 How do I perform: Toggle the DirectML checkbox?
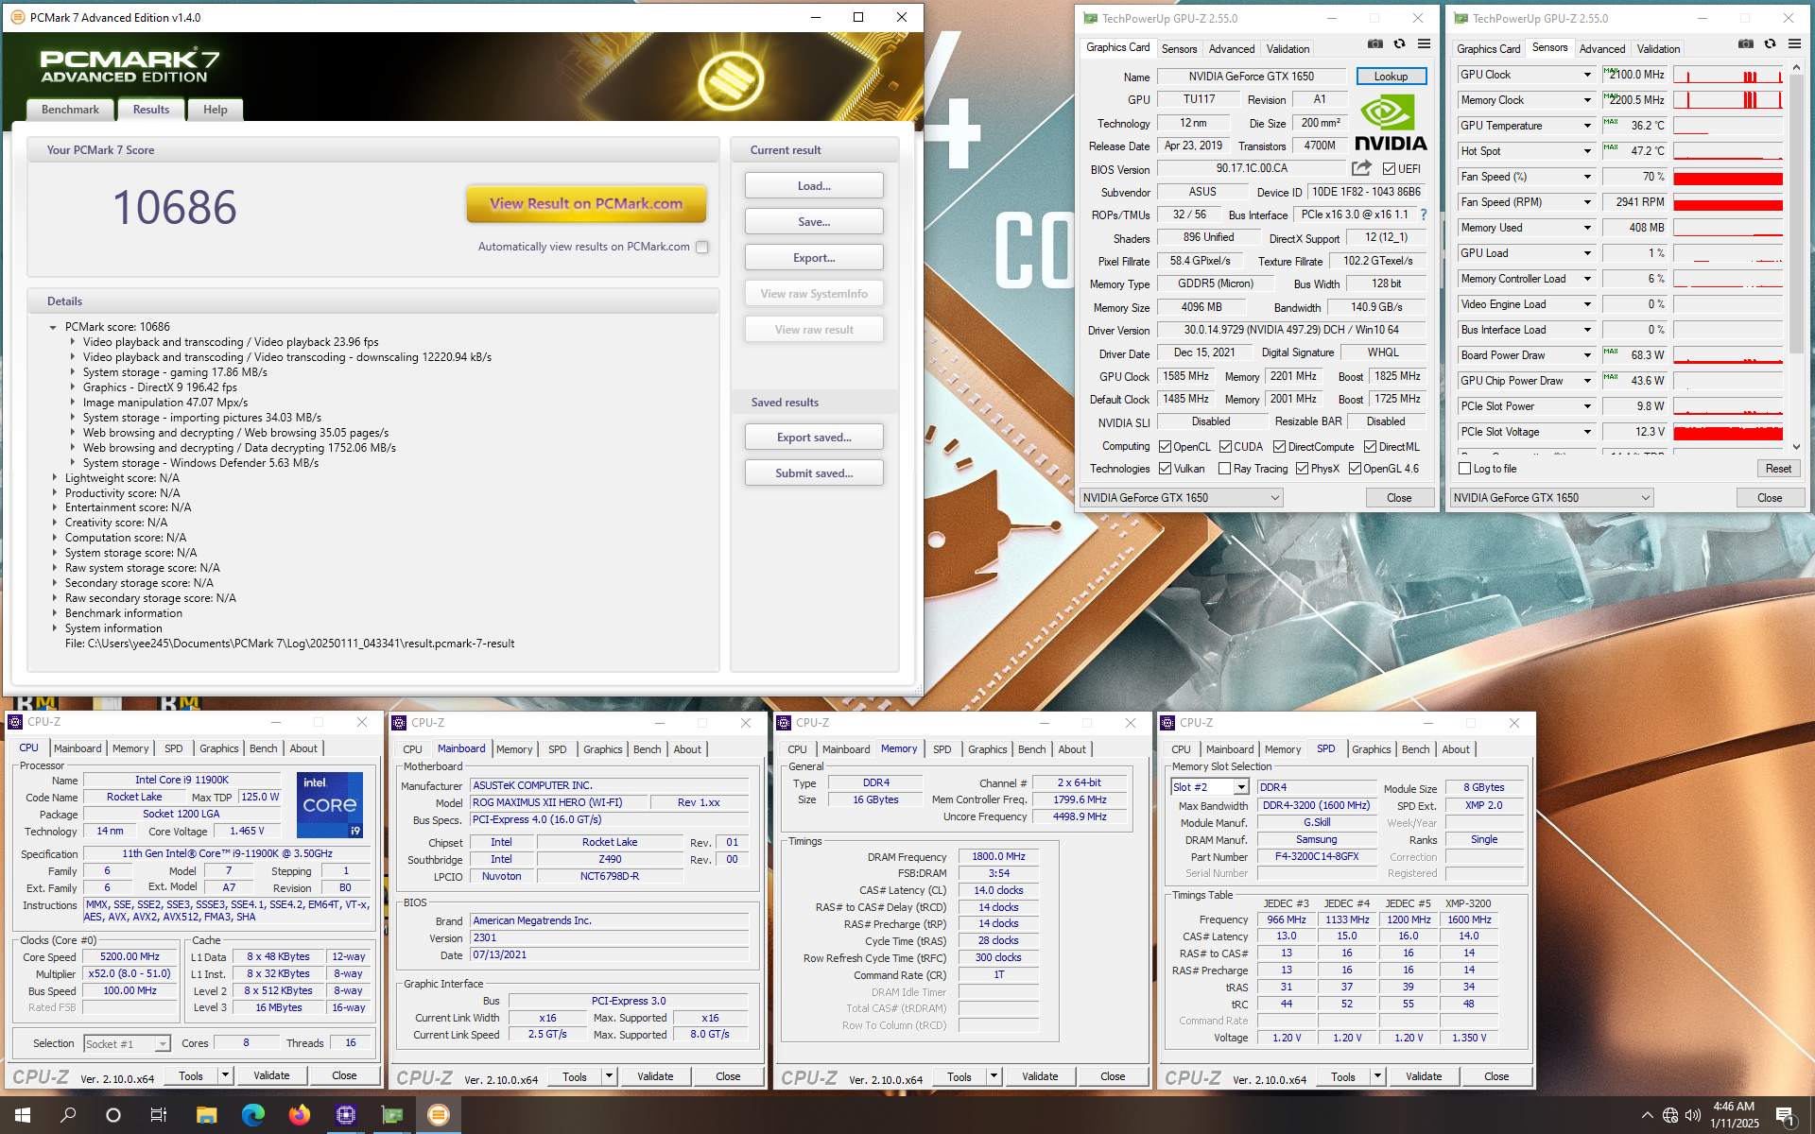pyautogui.click(x=1370, y=447)
